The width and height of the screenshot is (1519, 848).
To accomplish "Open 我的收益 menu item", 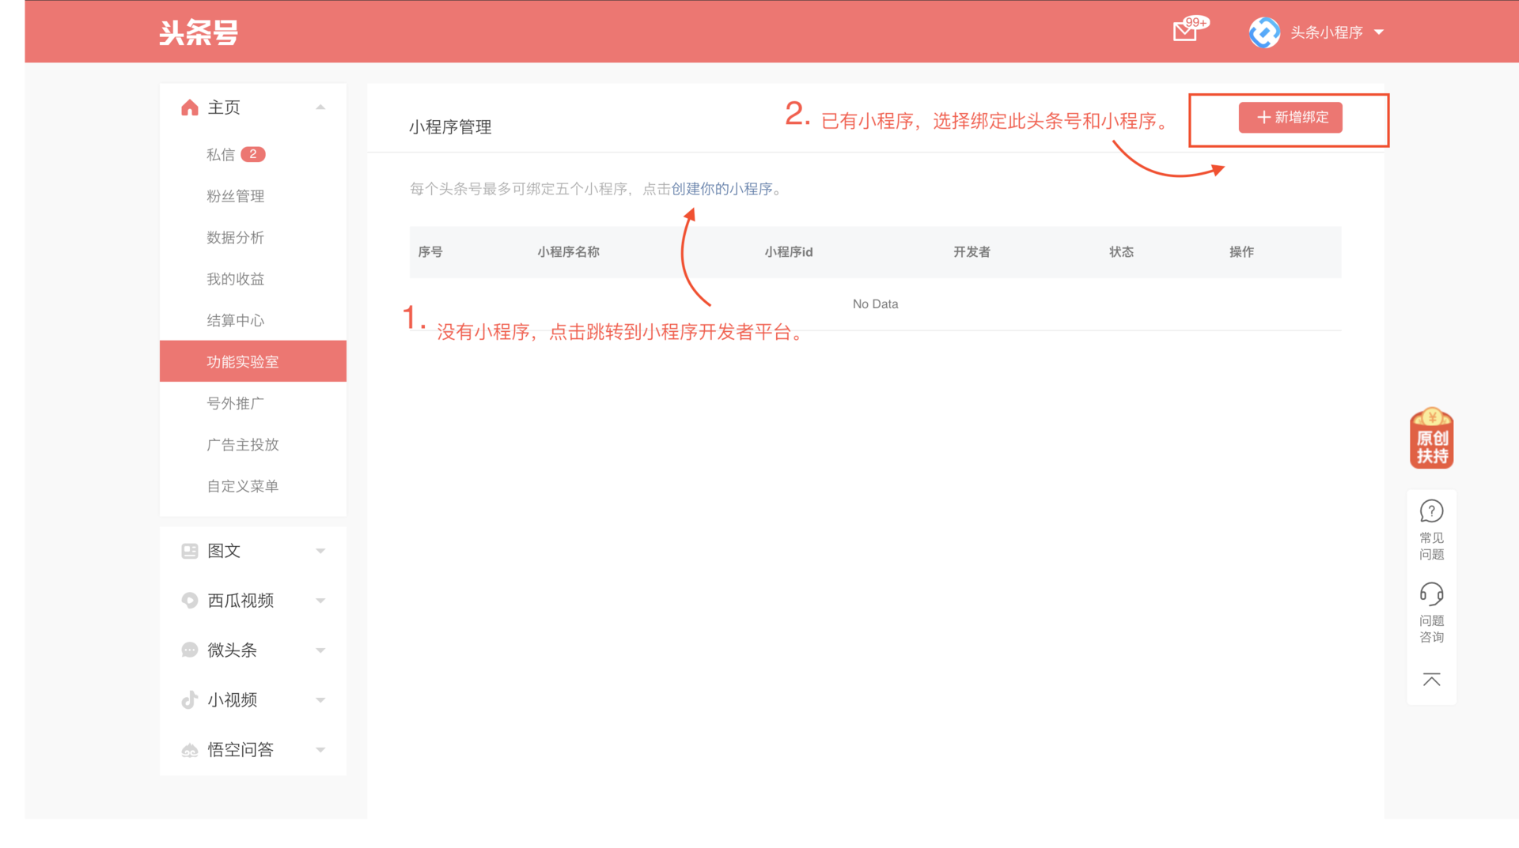I will click(235, 279).
